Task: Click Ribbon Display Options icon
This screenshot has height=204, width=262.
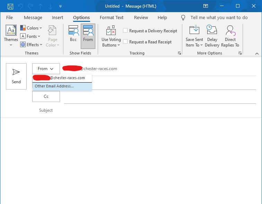Action: (x=206, y=6)
